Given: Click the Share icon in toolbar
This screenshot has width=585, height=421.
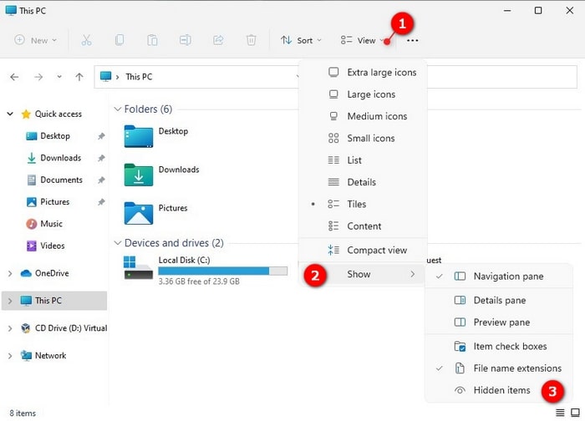Looking at the screenshot, I should coord(218,40).
